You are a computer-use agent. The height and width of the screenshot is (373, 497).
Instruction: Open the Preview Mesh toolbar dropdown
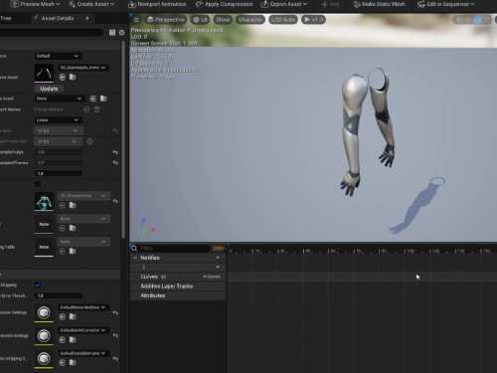point(36,4)
